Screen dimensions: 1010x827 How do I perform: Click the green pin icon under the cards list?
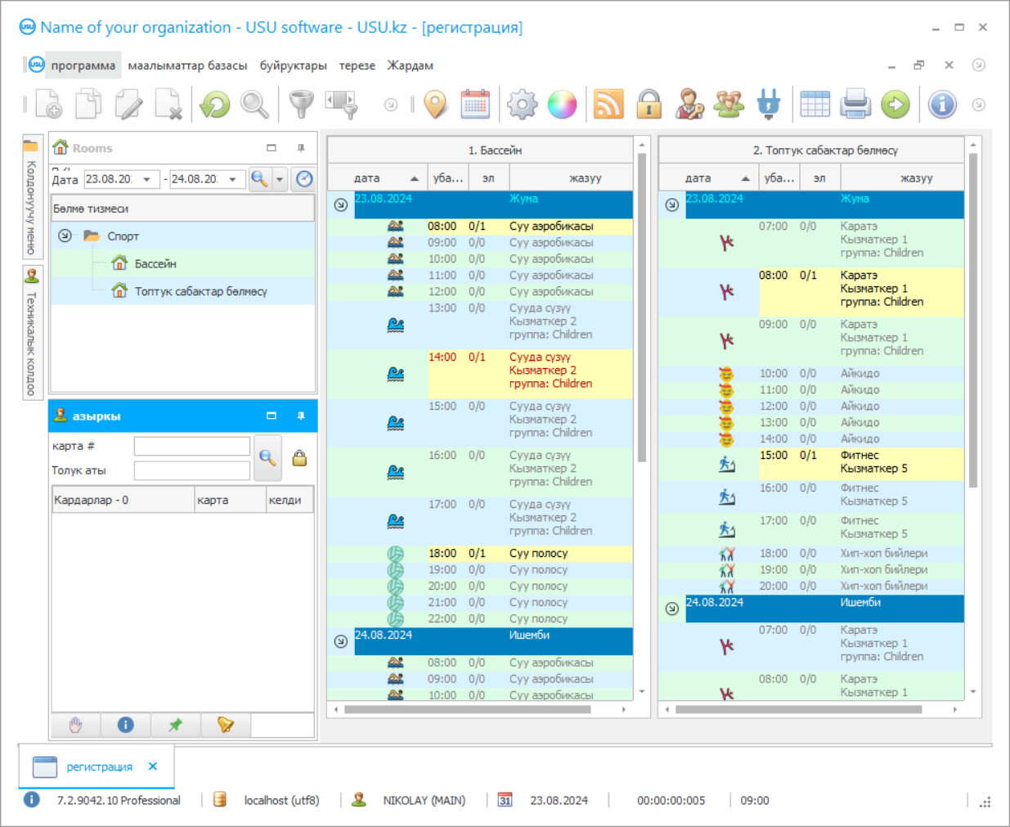click(175, 725)
